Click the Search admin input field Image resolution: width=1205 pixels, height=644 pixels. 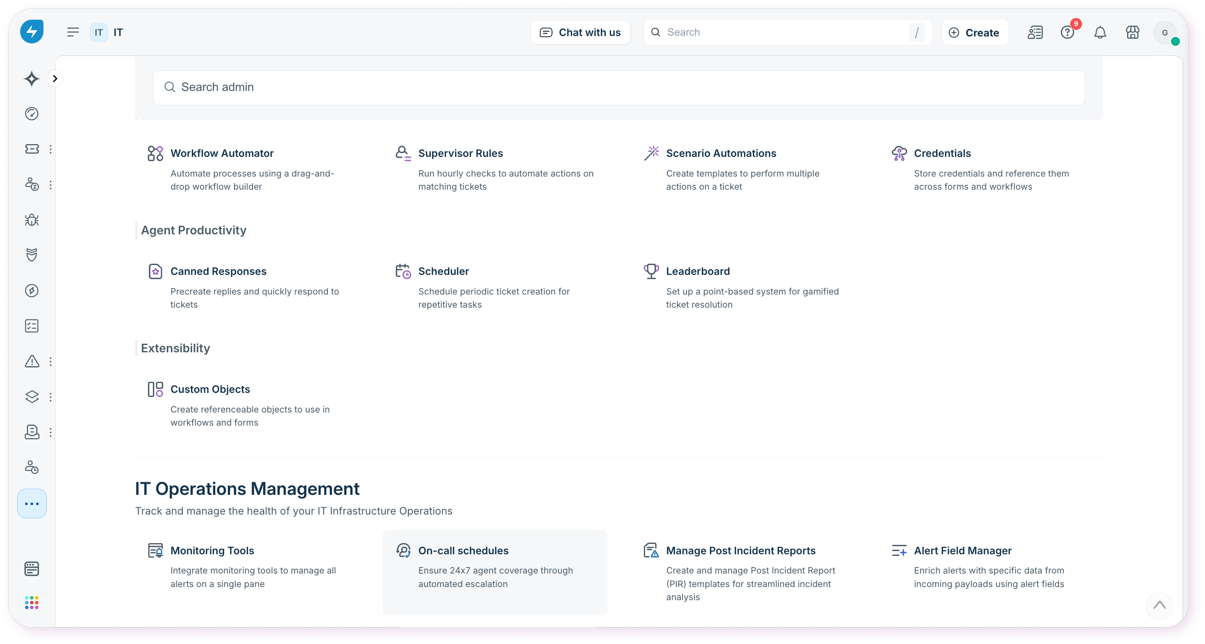618,87
